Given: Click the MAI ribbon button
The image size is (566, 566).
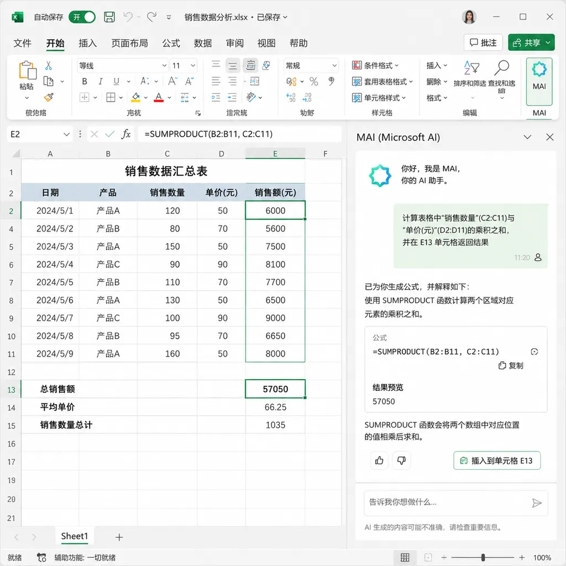Looking at the screenshot, I should 539,82.
